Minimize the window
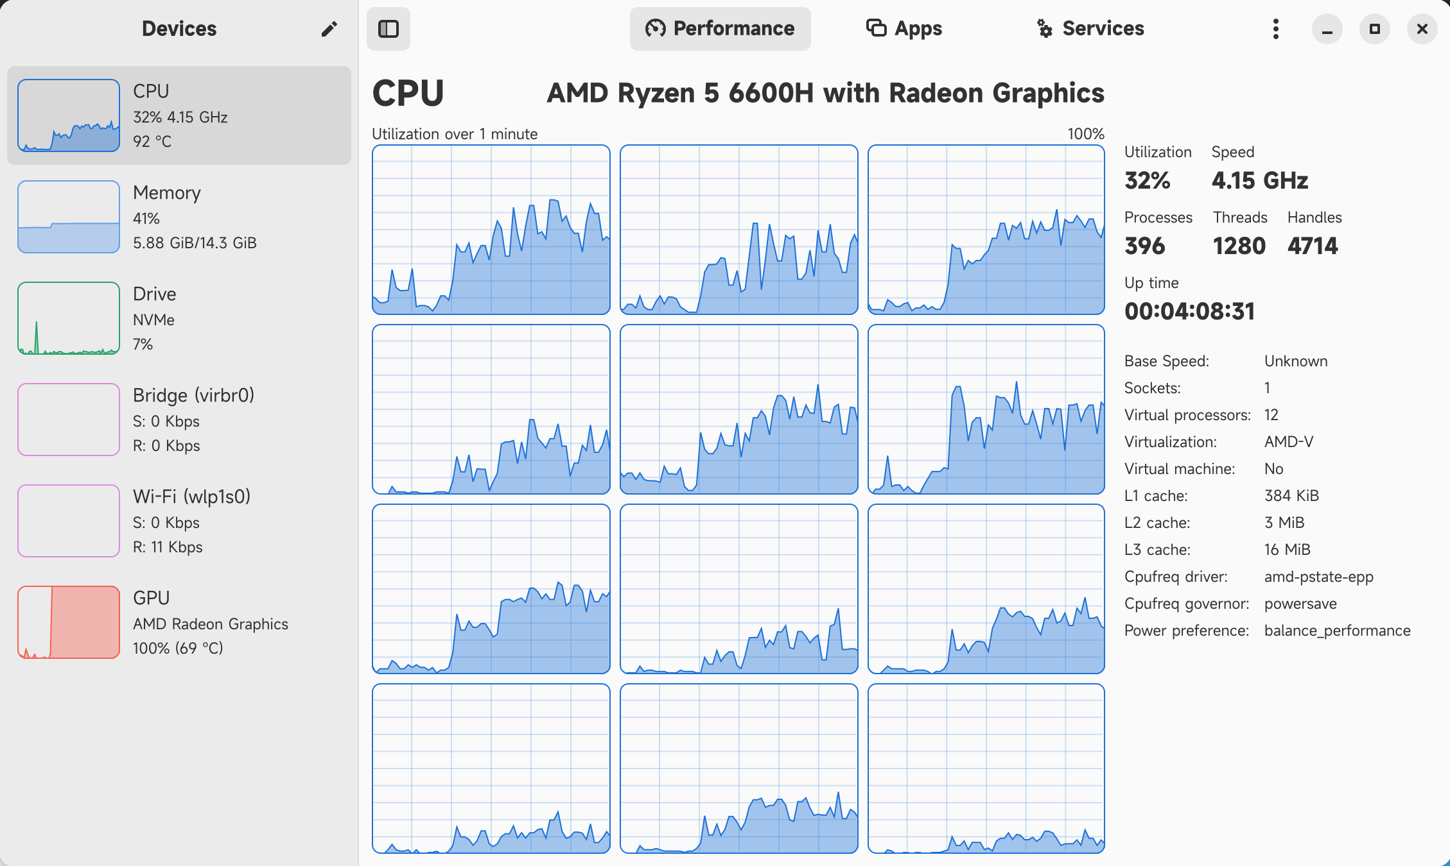Viewport: 1450px width, 866px height. click(x=1327, y=29)
